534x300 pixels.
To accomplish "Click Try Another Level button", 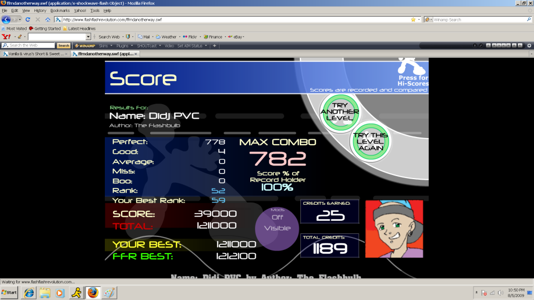I will pos(339,111).
